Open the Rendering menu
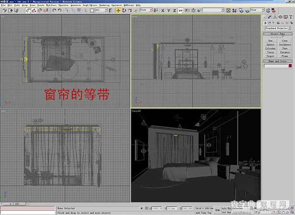 point(104,5)
